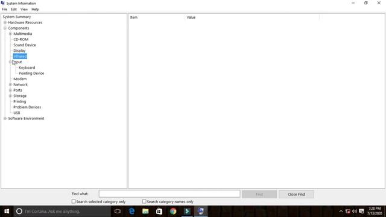Open Microsoft Store from the taskbar
386x217 pixels.
(x=159, y=211)
